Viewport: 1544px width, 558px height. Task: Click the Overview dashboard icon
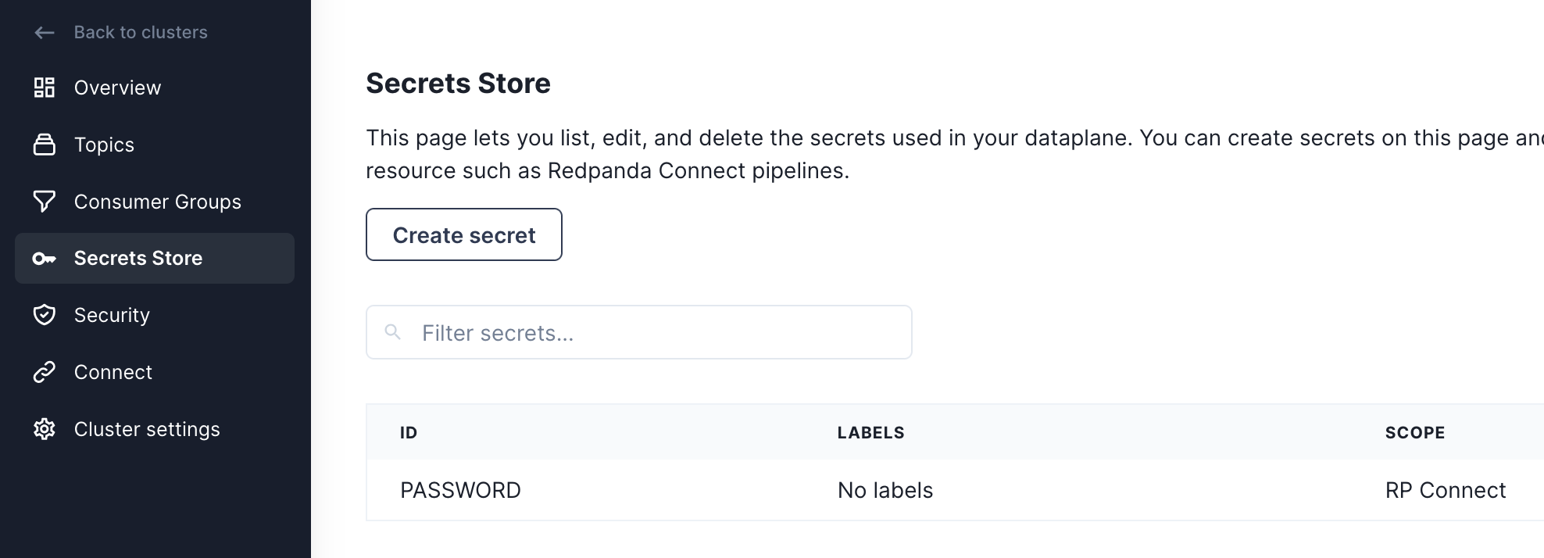[x=45, y=88]
